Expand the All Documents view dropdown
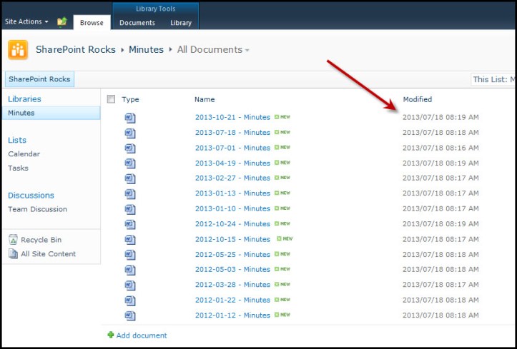 (x=247, y=50)
